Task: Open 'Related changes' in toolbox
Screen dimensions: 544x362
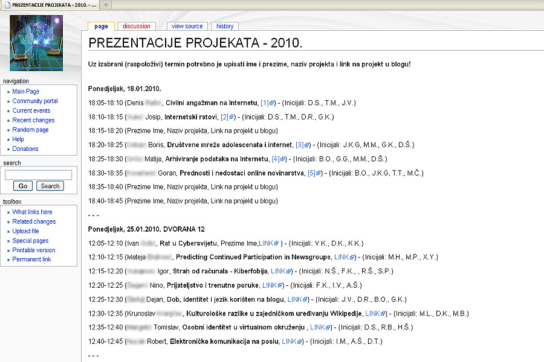Action: tap(34, 221)
